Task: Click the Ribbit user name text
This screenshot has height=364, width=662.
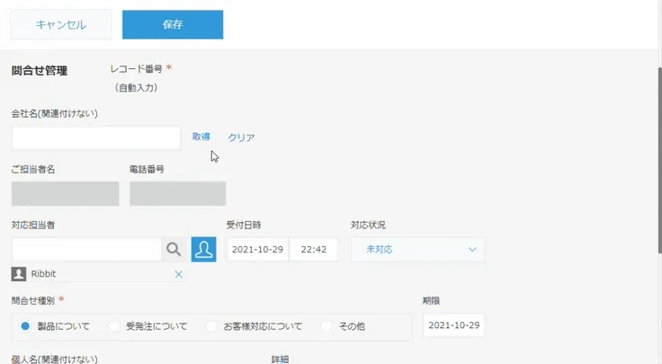Action: (x=43, y=274)
